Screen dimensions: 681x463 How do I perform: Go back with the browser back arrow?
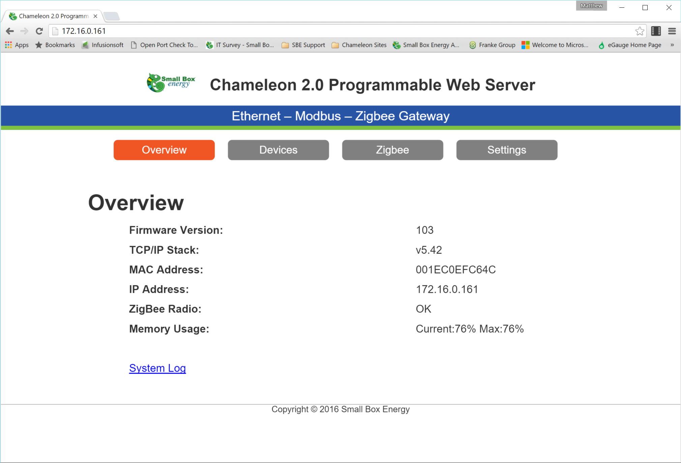(x=10, y=31)
